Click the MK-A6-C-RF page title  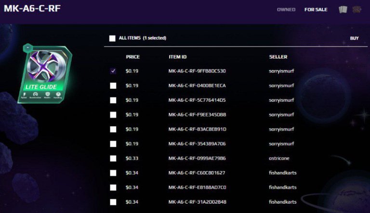[x=32, y=9]
